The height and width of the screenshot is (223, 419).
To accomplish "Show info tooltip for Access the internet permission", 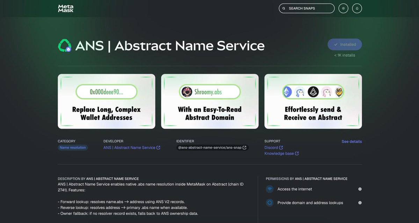I will 360,189.
